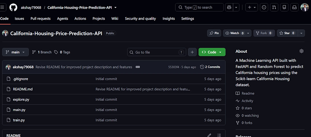Click the README.md file icon
Viewport: 311px width, 137px height.
(8, 89)
